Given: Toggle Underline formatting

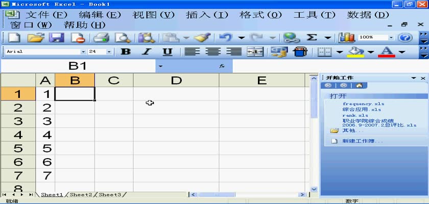Looking at the screenshot, I should click(167, 52).
